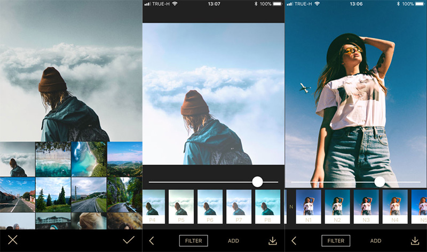Choose the P8 filter preset

(x=267, y=206)
